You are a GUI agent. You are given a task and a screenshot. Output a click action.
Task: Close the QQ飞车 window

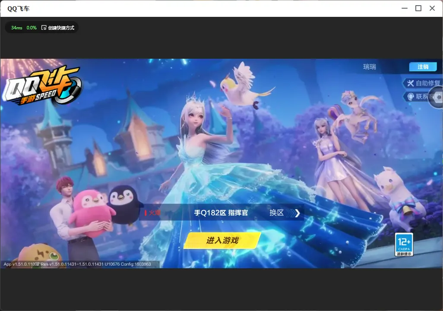coord(432,8)
